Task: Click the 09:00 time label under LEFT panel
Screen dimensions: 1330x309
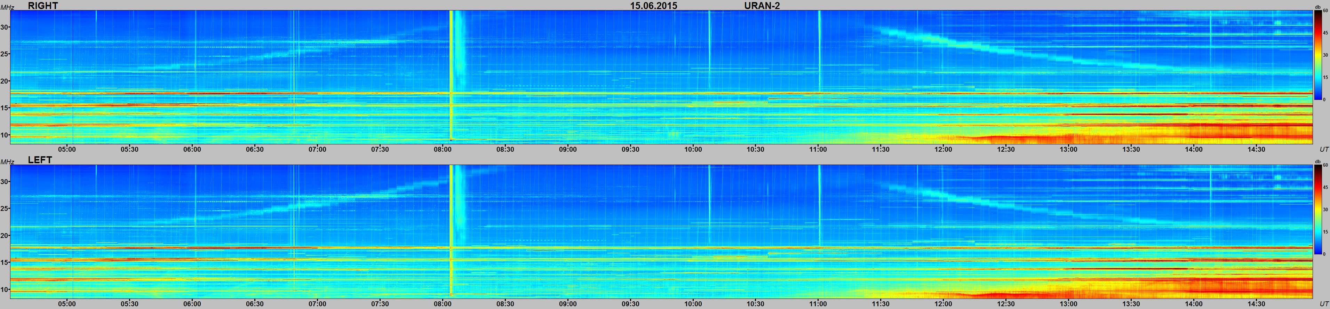Action: tap(567, 304)
